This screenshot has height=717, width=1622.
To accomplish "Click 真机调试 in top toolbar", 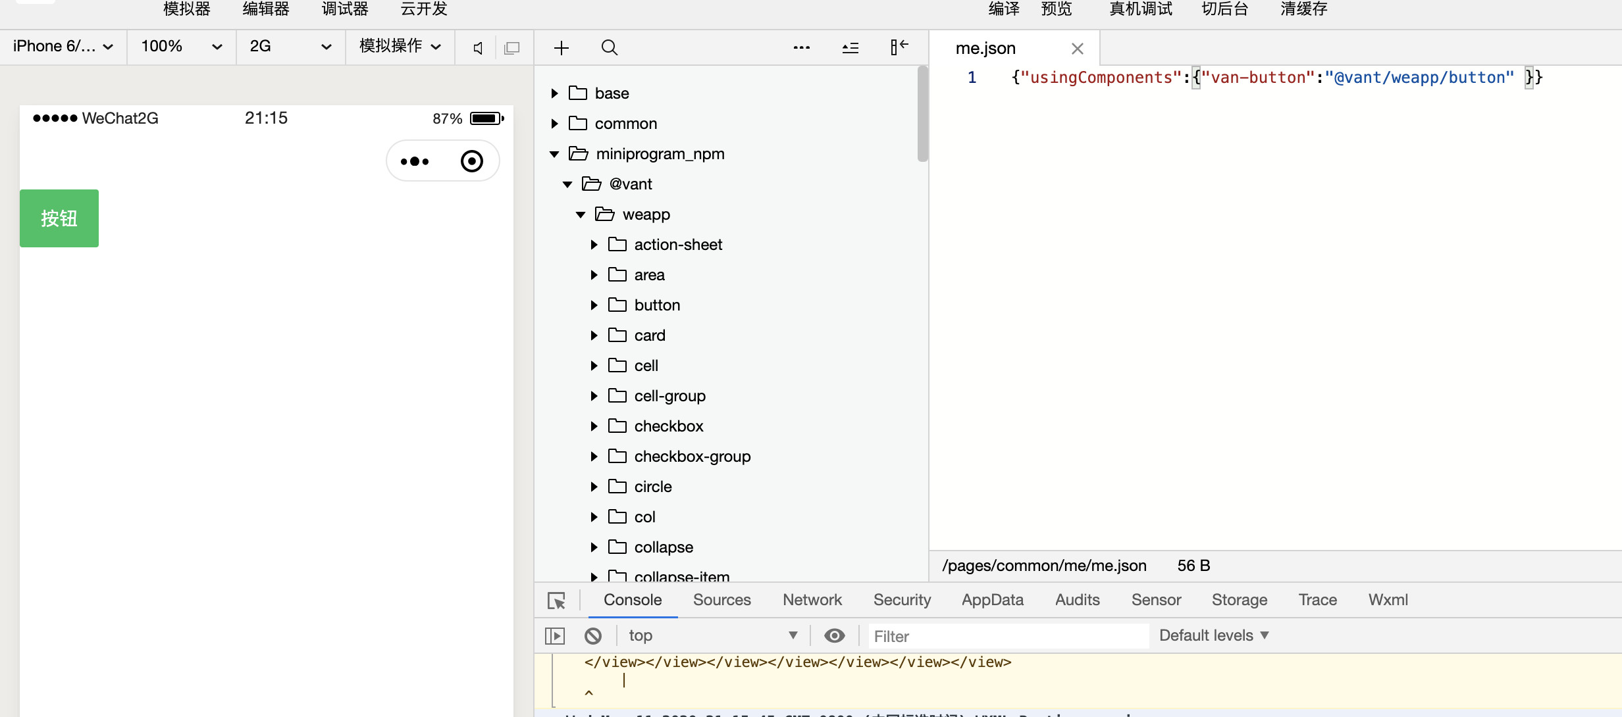I will 1140,9.
